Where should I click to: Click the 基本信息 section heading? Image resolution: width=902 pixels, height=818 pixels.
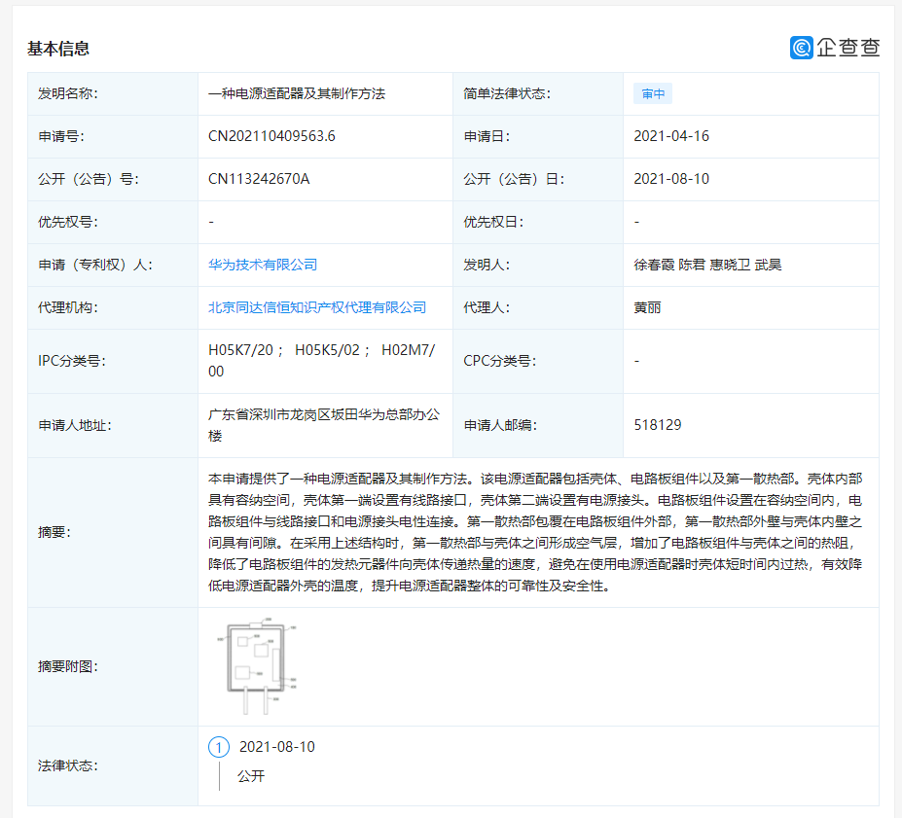[x=58, y=49]
